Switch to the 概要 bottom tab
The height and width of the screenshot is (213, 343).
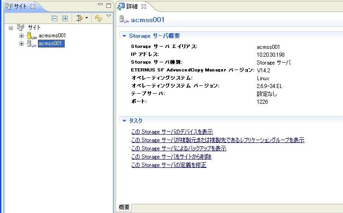point(124,207)
